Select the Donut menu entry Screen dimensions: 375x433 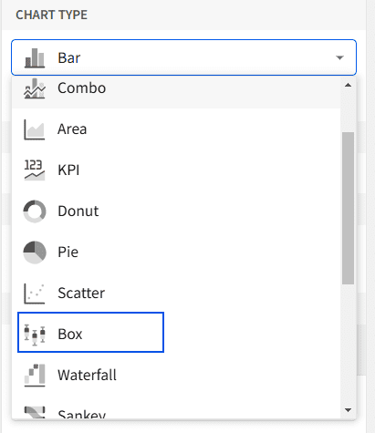click(x=176, y=211)
